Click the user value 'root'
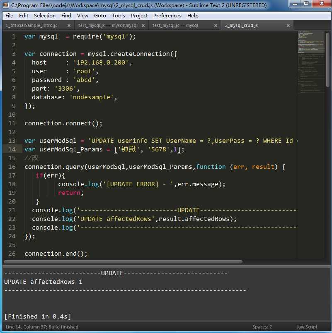Viewport: 332px width, 333px height. pyautogui.click(x=84, y=71)
